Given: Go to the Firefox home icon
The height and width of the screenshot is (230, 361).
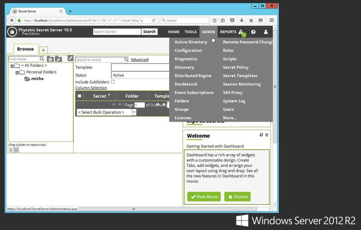Looking at the screenshot, I should coord(251,20).
